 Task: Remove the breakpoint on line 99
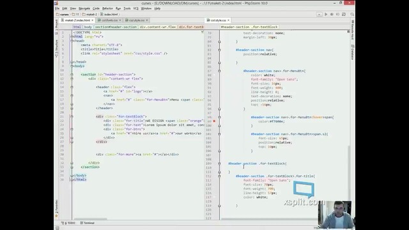pos(214,121)
